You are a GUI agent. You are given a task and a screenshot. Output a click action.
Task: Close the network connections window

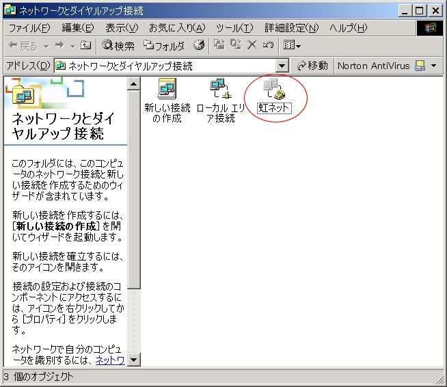(435, 11)
